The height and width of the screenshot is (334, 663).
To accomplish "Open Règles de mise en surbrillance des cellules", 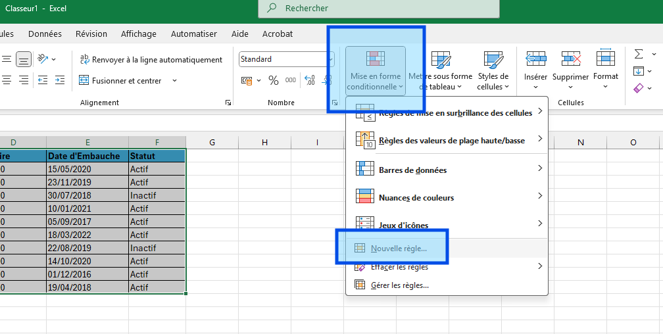I will tap(447, 112).
